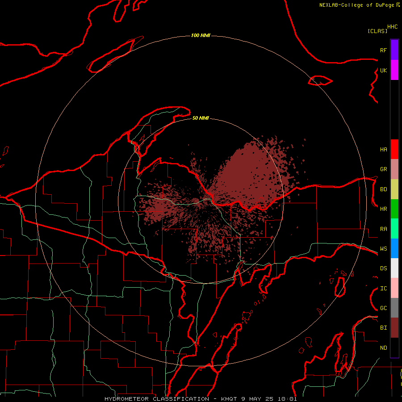
Task: Click the IC legend label
Action: point(383,289)
